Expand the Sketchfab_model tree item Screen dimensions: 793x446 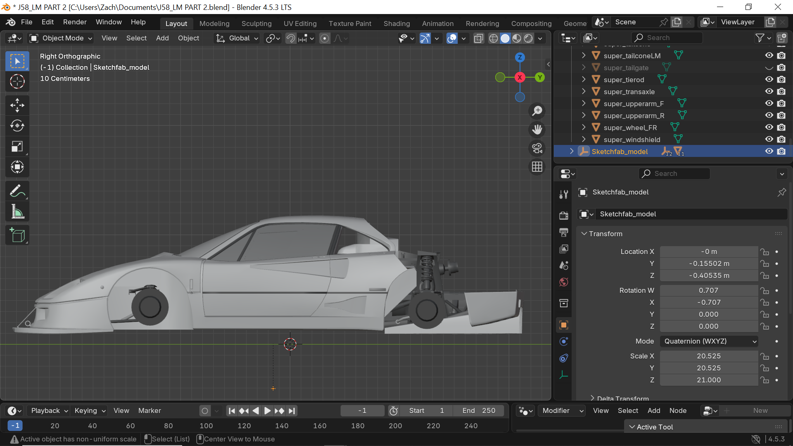[572, 152]
